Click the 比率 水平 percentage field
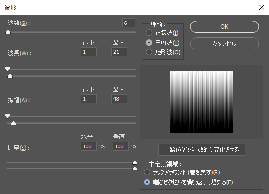Image resolution: width=269 pixels, height=194 pixels. click(x=89, y=146)
